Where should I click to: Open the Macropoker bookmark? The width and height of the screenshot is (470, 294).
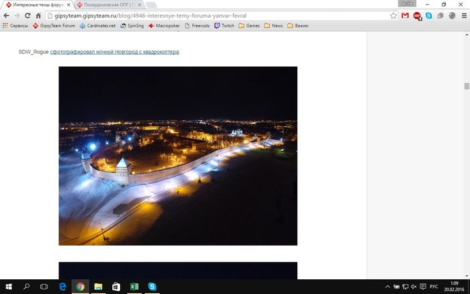tap(164, 26)
